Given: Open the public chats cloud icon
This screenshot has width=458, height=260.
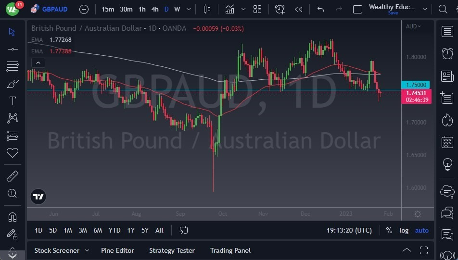Looking at the screenshot, I should coord(447,192).
